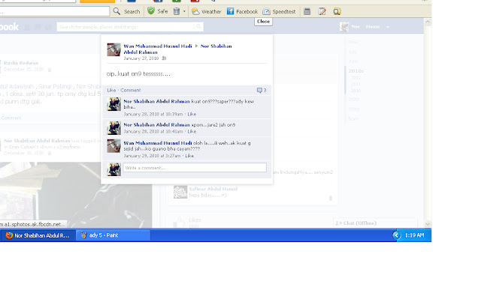Click the Close button on the popup
Screen dimensions: 481x281
(263, 22)
